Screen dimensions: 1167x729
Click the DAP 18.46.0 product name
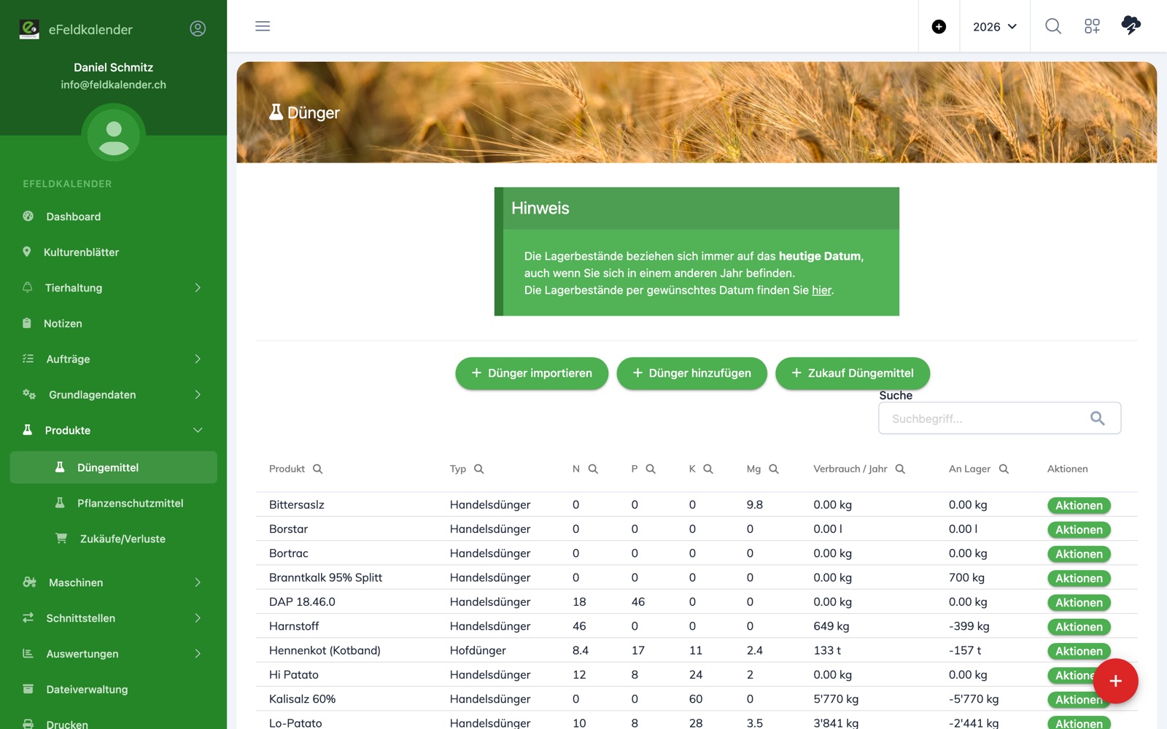point(302,601)
